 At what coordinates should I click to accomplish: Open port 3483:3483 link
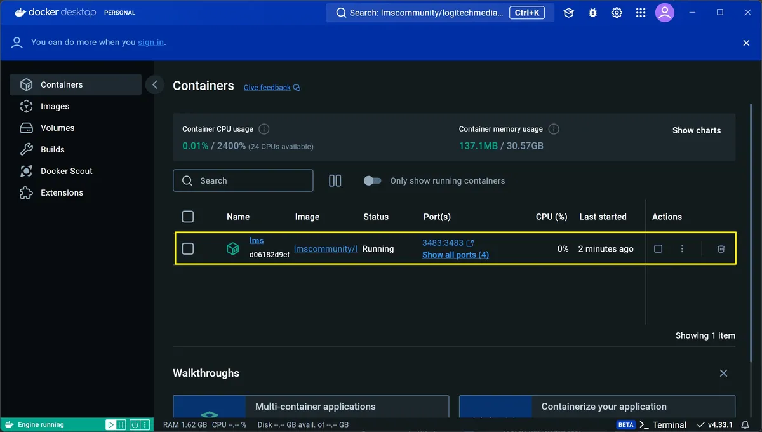point(443,243)
